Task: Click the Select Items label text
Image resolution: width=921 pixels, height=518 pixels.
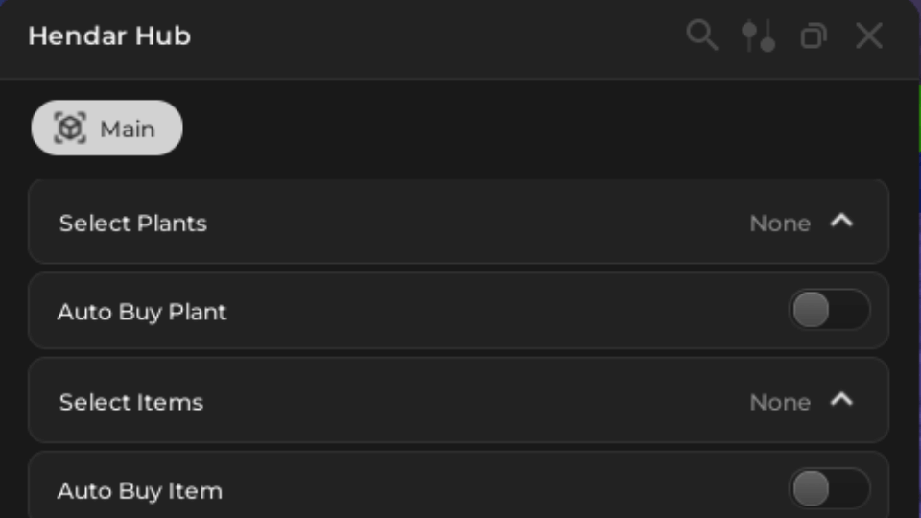Action: tap(131, 402)
